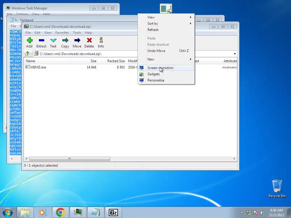
Task: Sort by the Size column header
Action: 84,61
